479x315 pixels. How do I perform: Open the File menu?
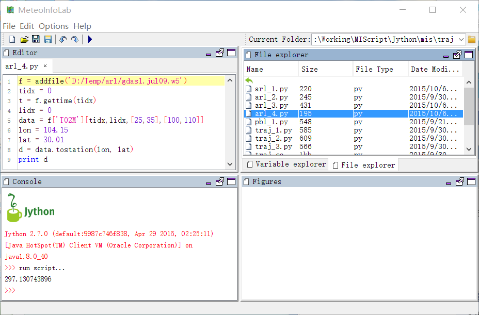coord(9,26)
